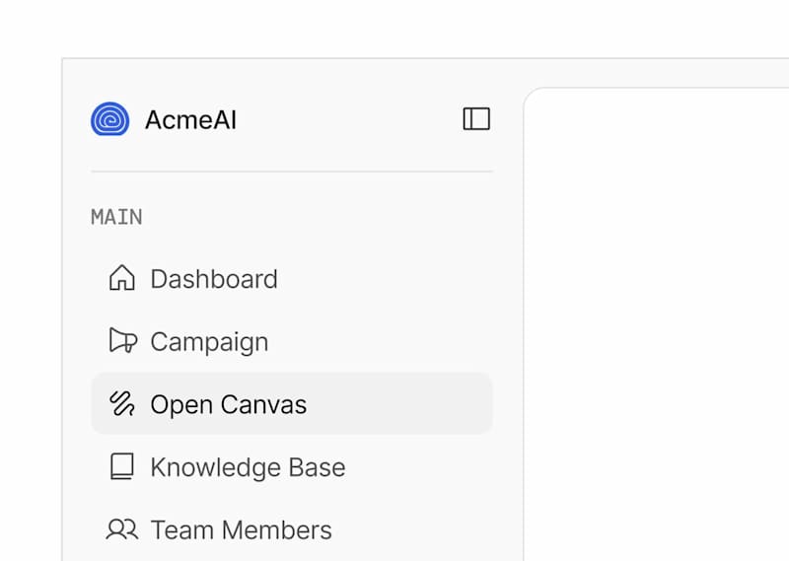Click the Open Canvas scribble icon
The height and width of the screenshot is (561, 789).
(x=122, y=404)
